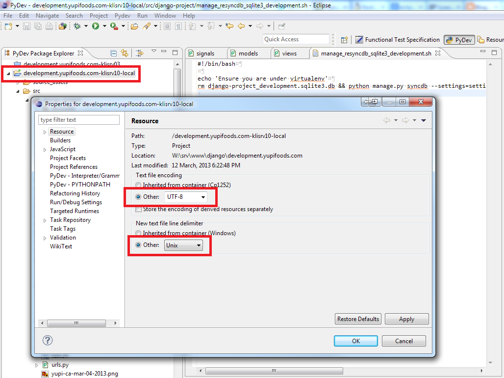Click the green Run button icon

(x=96, y=26)
